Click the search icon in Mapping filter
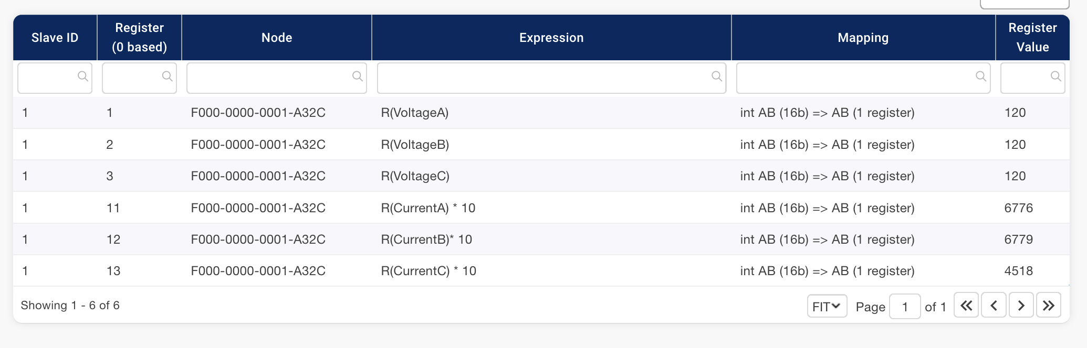 (980, 76)
